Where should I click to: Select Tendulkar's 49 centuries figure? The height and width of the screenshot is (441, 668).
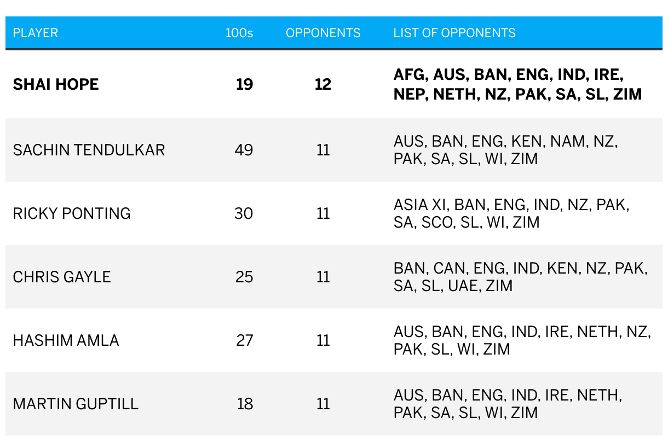244,150
